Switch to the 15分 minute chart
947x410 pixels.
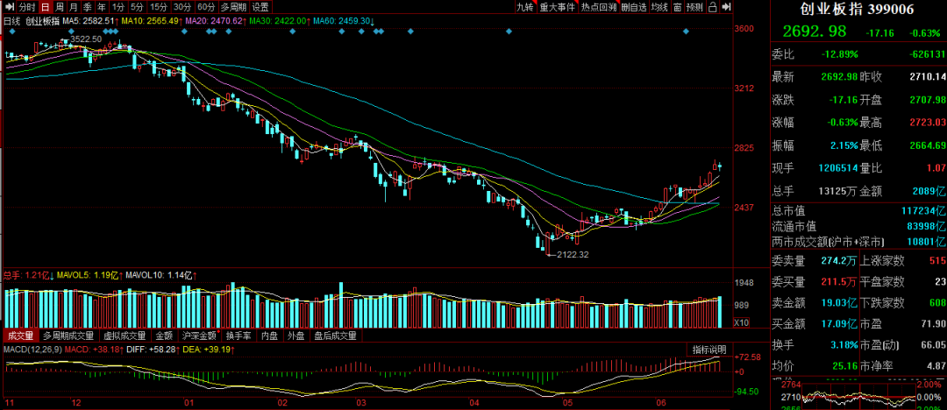159,7
